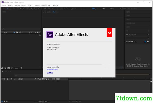Toggle the timeline audio column switch

4,79
